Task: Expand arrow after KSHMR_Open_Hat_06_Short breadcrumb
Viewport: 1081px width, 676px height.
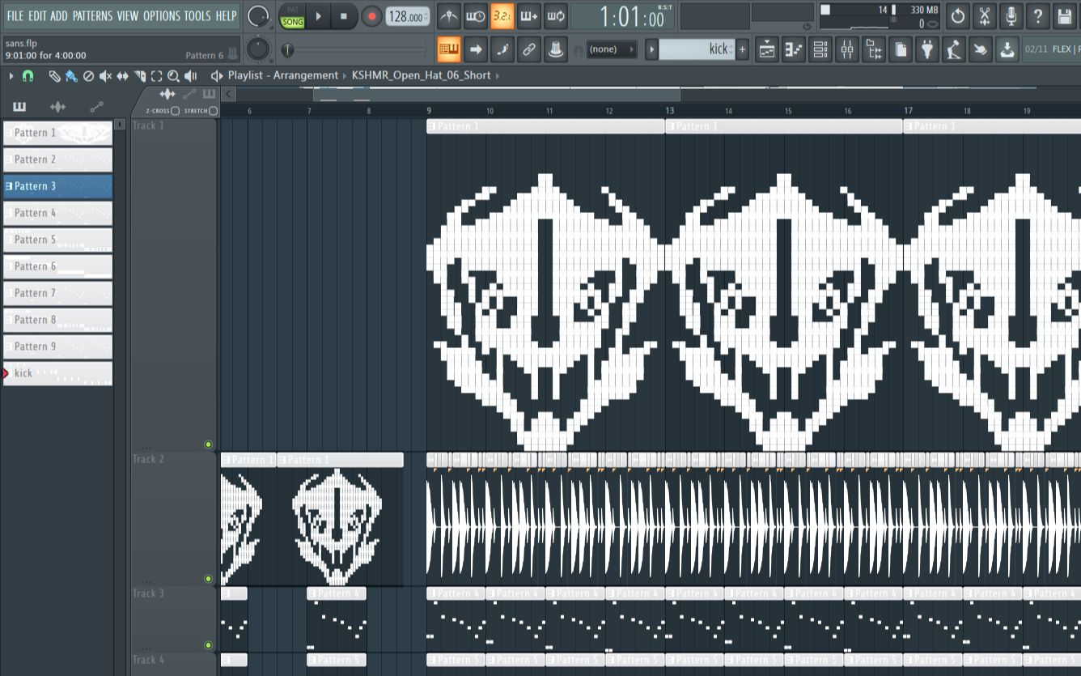Action: (498, 75)
